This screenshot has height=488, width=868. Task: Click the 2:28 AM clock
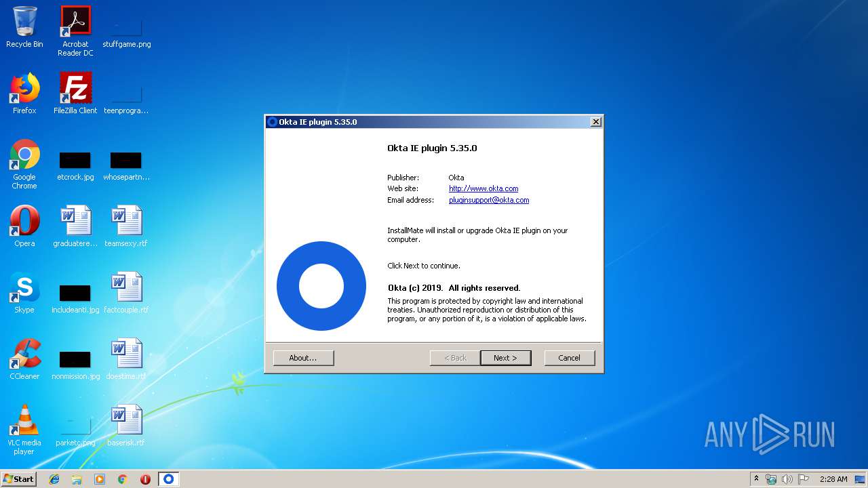tap(833, 479)
